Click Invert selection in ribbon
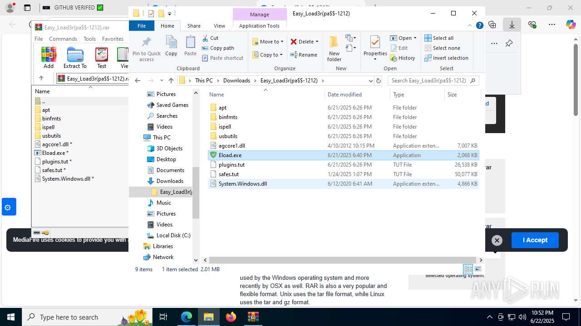Screen dimensions: 581x326 [446, 58]
